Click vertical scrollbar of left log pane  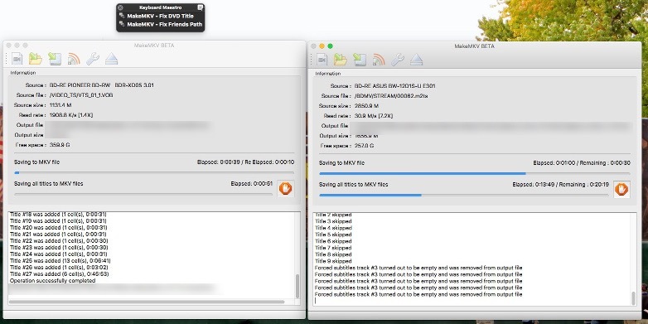297,287
